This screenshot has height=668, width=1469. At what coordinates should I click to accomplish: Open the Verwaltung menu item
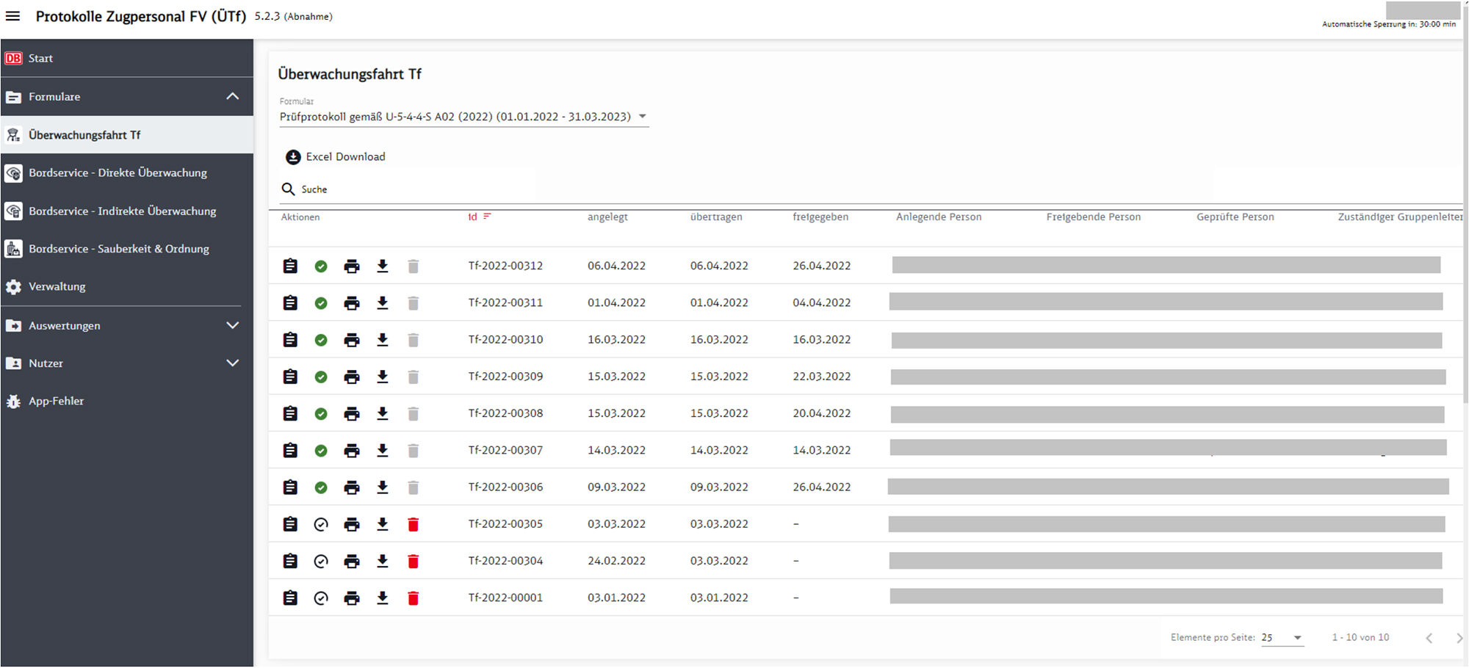[x=57, y=287]
